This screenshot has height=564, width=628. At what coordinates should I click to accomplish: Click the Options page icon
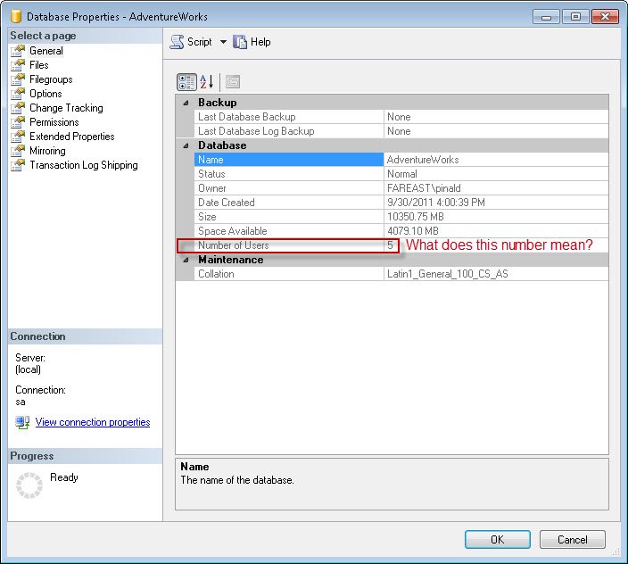[x=18, y=94]
